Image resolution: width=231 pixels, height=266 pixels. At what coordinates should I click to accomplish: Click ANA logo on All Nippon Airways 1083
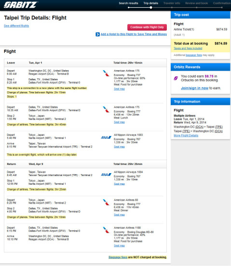pos(106,137)
